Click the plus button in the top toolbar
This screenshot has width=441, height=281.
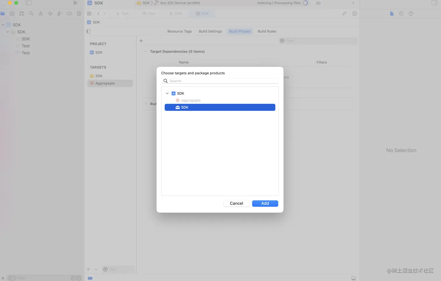pos(353,3)
